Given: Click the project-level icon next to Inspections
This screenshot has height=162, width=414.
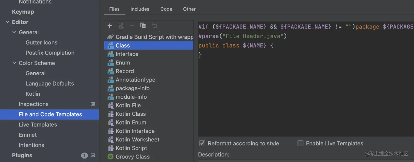Looking at the screenshot, I should pos(93,104).
